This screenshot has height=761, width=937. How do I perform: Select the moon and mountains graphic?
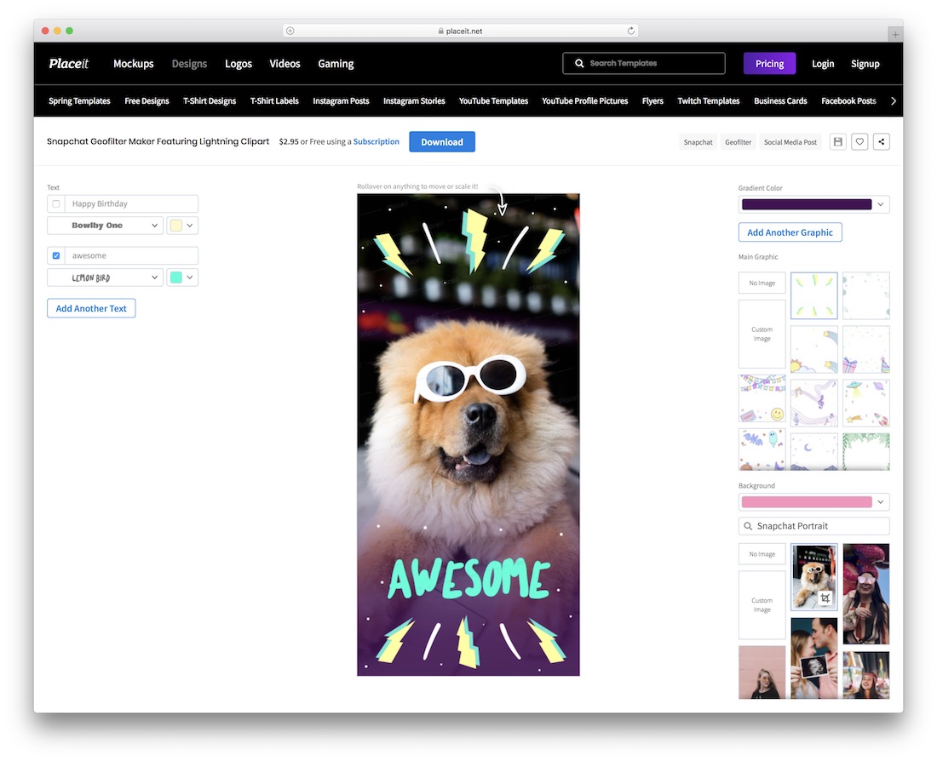(813, 451)
